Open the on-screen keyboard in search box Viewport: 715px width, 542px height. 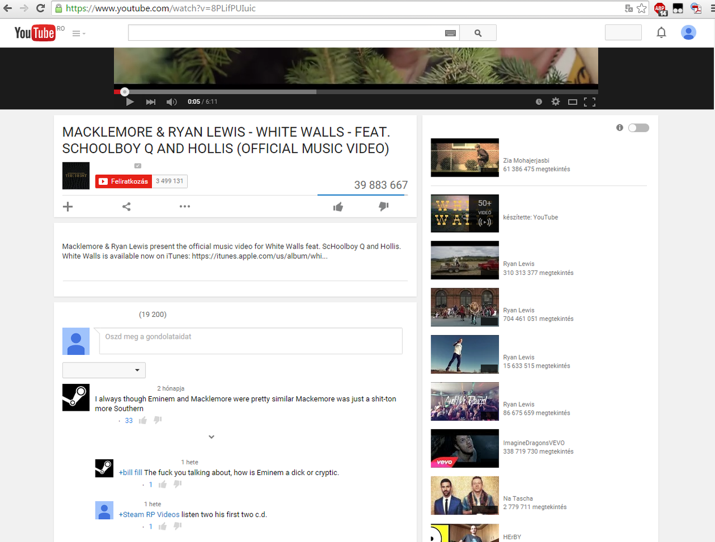[450, 33]
